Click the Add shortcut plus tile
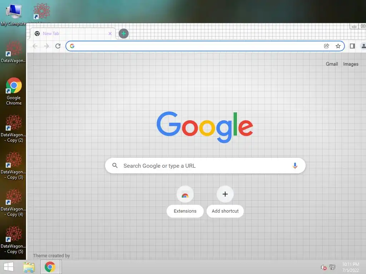The height and width of the screenshot is (274, 366). pyautogui.click(x=225, y=194)
